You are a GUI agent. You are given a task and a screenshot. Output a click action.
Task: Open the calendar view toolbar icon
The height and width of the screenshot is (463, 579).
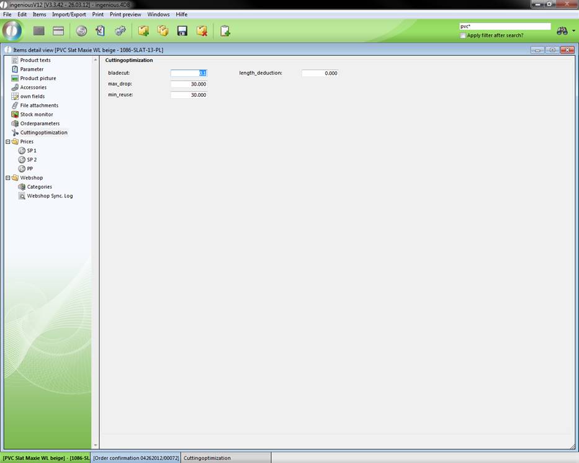[58, 31]
